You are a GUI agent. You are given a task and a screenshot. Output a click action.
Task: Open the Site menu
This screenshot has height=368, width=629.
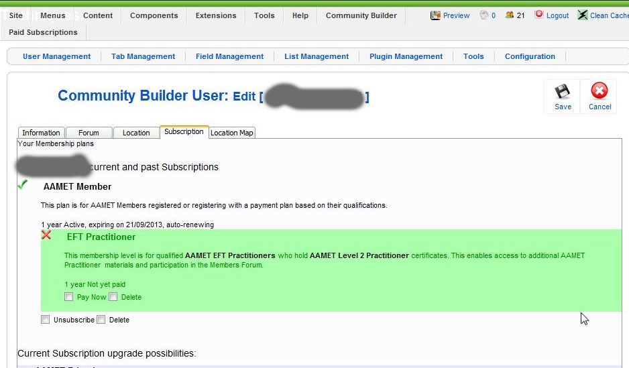pos(15,15)
